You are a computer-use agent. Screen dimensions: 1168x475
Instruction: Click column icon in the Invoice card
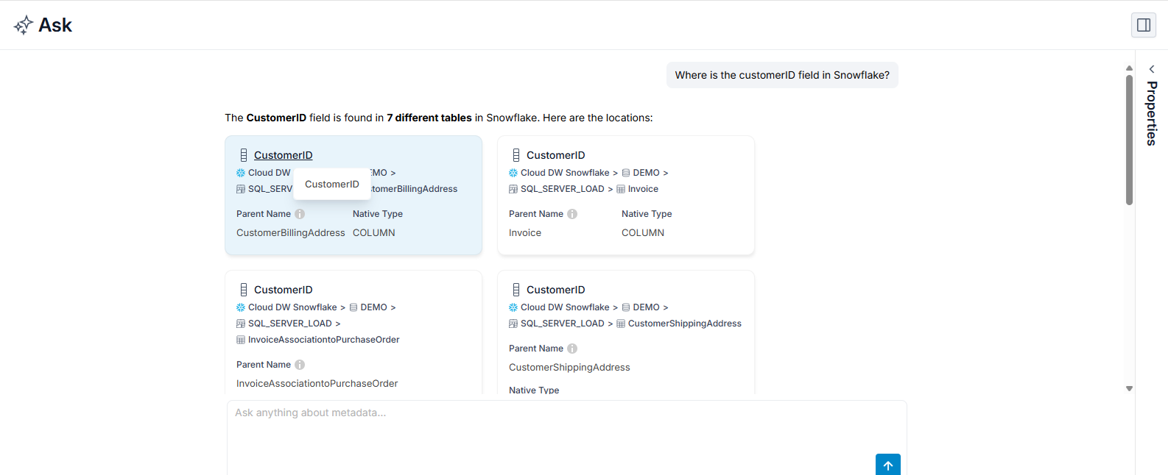pyautogui.click(x=516, y=155)
